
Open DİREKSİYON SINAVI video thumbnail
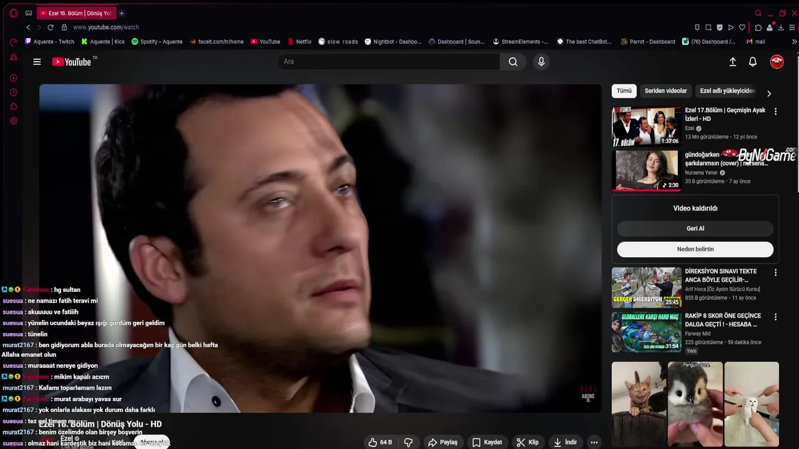pos(646,287)
